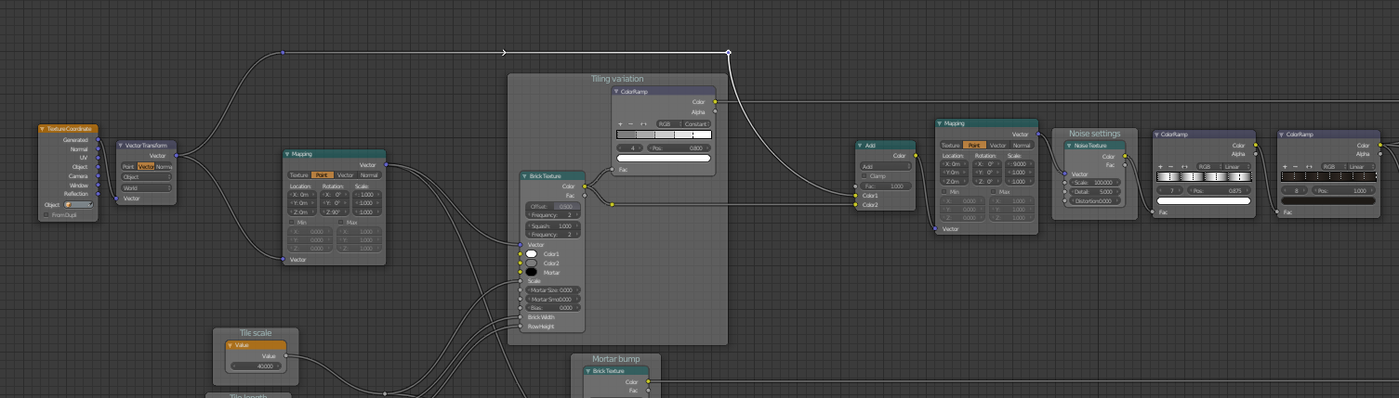Collapse the Texture Coordinate node
The height and width of the screenshot is (398, 1399).
(43, 129)
